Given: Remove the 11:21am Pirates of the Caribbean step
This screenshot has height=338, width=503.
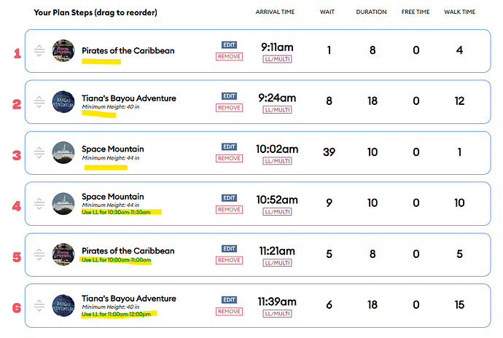Looking at the screenshot, I should click(229, 260).
